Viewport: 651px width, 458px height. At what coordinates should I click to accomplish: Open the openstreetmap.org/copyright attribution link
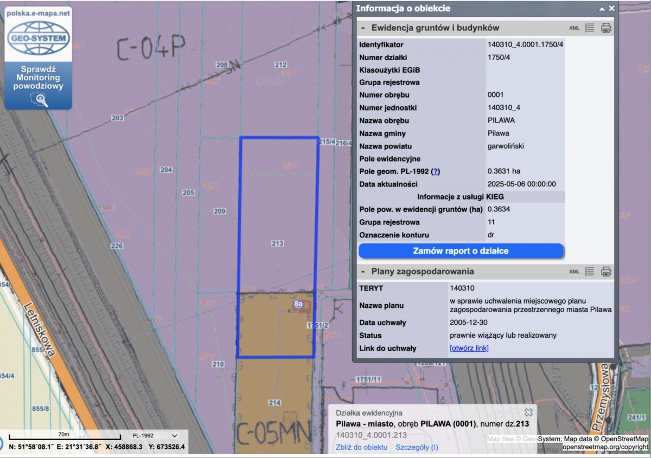pyautogui.click(x=604, y=447)
